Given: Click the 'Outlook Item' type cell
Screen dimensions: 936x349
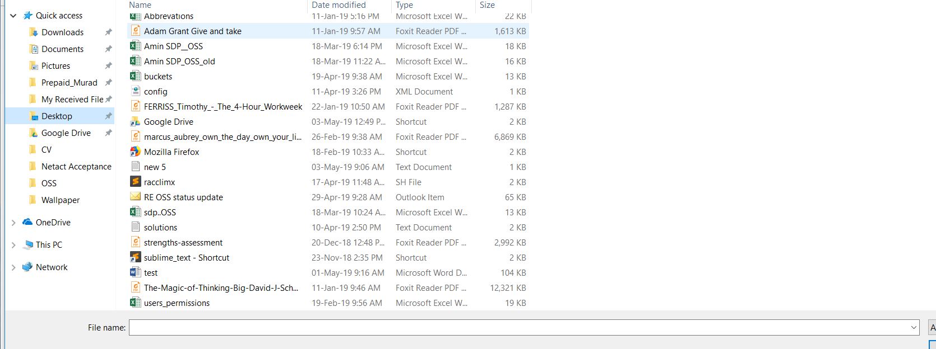Looking at the screenshot, I should pyautogui.click(x=420, y=197).
